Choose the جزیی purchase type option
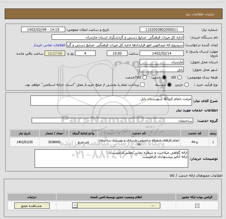Viewport: 226px width, 219px height. (x=186, y=85)
